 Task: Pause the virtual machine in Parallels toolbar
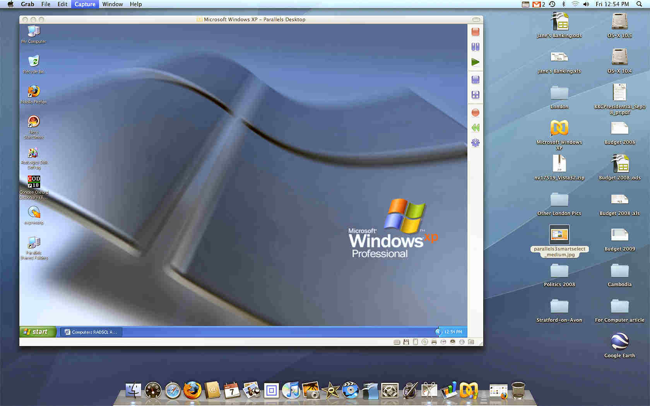pos(476,47)
